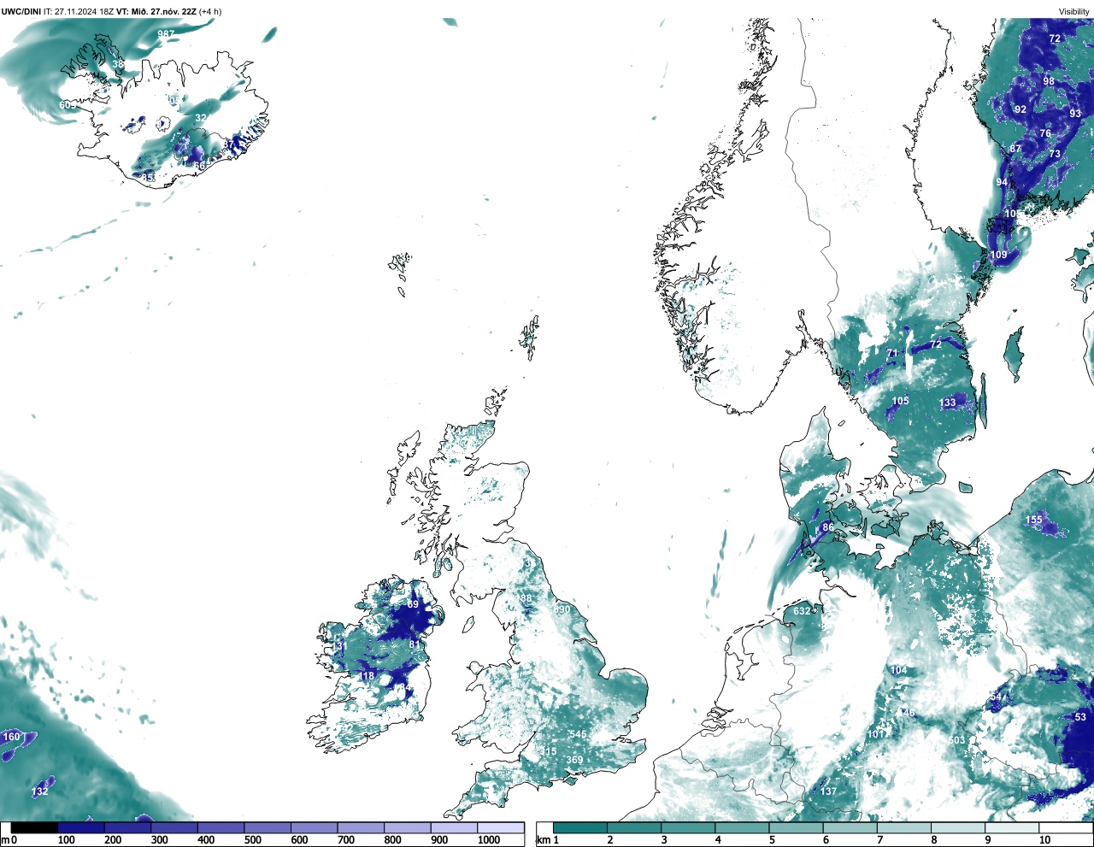The image size is (1094, 847).
Task: Select the 5–6 km legend swatch
Action: coord(796,827)
